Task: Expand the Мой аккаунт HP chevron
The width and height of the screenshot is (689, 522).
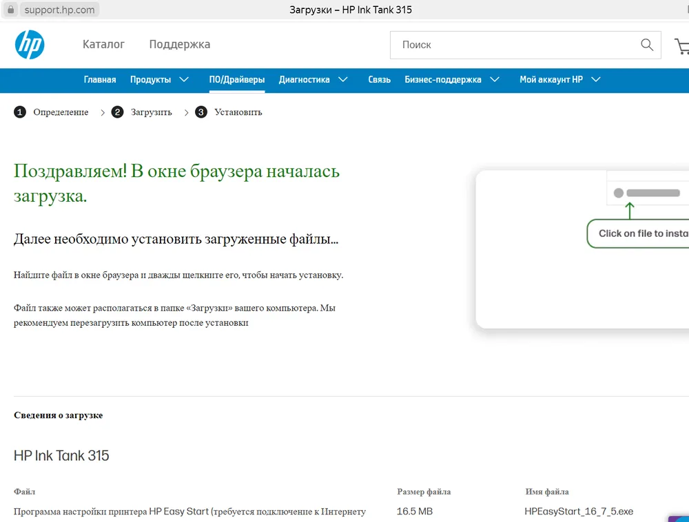Action: (595, 79)
